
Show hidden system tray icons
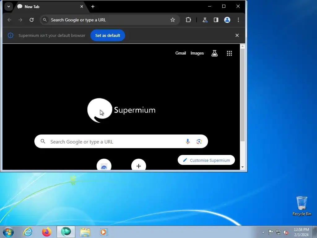(x=263, y=232)
